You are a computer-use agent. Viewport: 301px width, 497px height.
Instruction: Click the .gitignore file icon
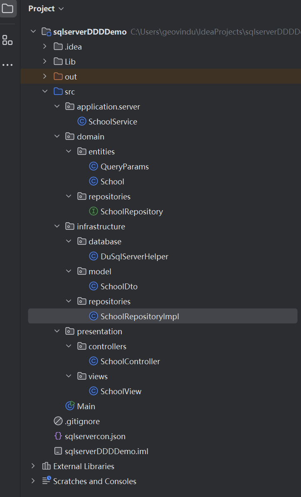click(x=58, y=421)
